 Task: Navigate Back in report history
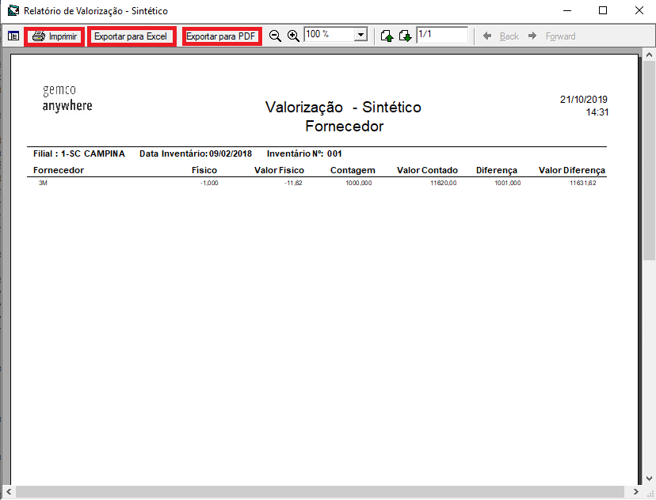point(502,36)
